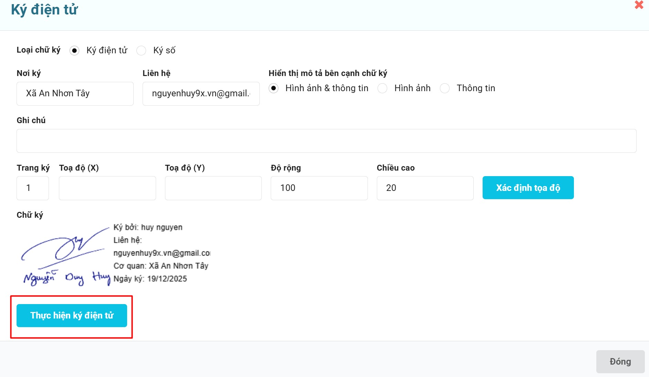
Task: Click the "Ký bởi: huy nguyen" signature info text
Action: (x=148, y=227)
